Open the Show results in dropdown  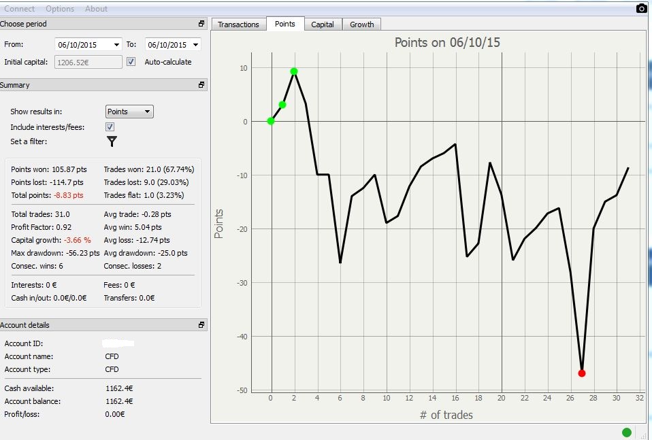[129, 112]
